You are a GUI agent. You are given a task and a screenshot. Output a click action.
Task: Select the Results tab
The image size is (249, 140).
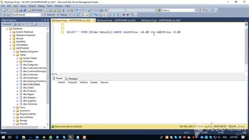(x=58, y=79)
